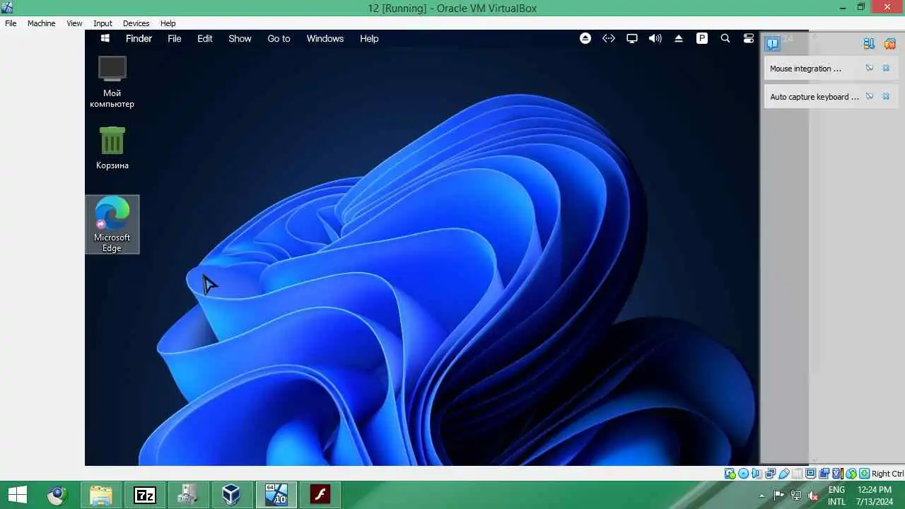Click the hard disk activity status icon

(730, 474)
